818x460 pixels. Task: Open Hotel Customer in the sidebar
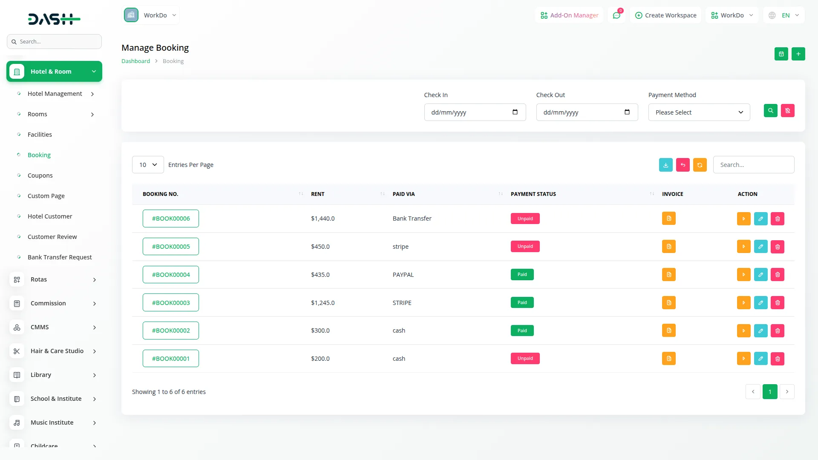pyautogui.click(x=50, y=216)
